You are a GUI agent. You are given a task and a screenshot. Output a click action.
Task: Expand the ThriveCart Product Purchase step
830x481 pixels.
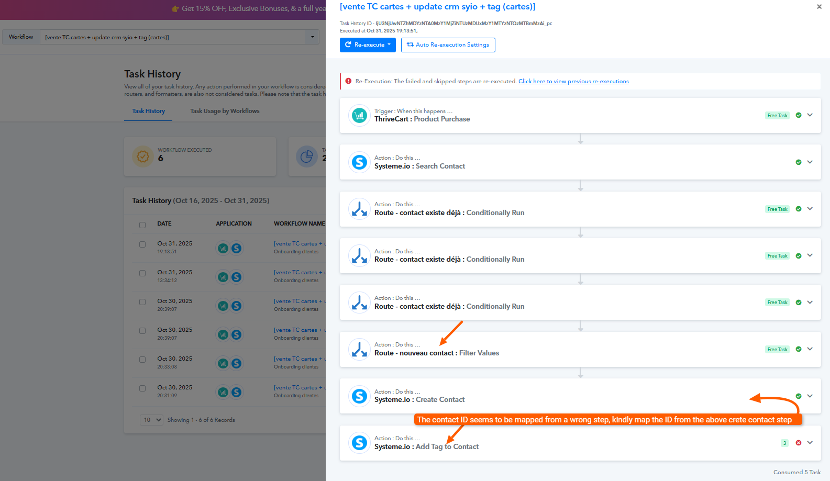pyautogui.click(x=810, y=115)
